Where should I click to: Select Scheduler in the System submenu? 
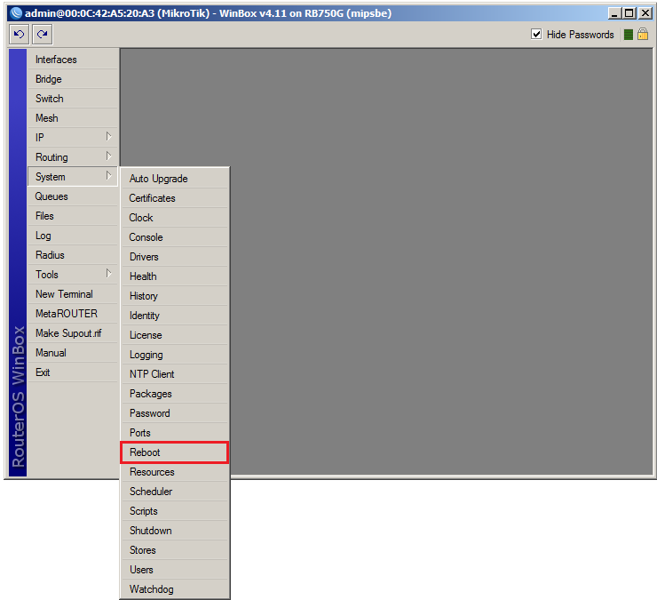click(x=174, y=492)
